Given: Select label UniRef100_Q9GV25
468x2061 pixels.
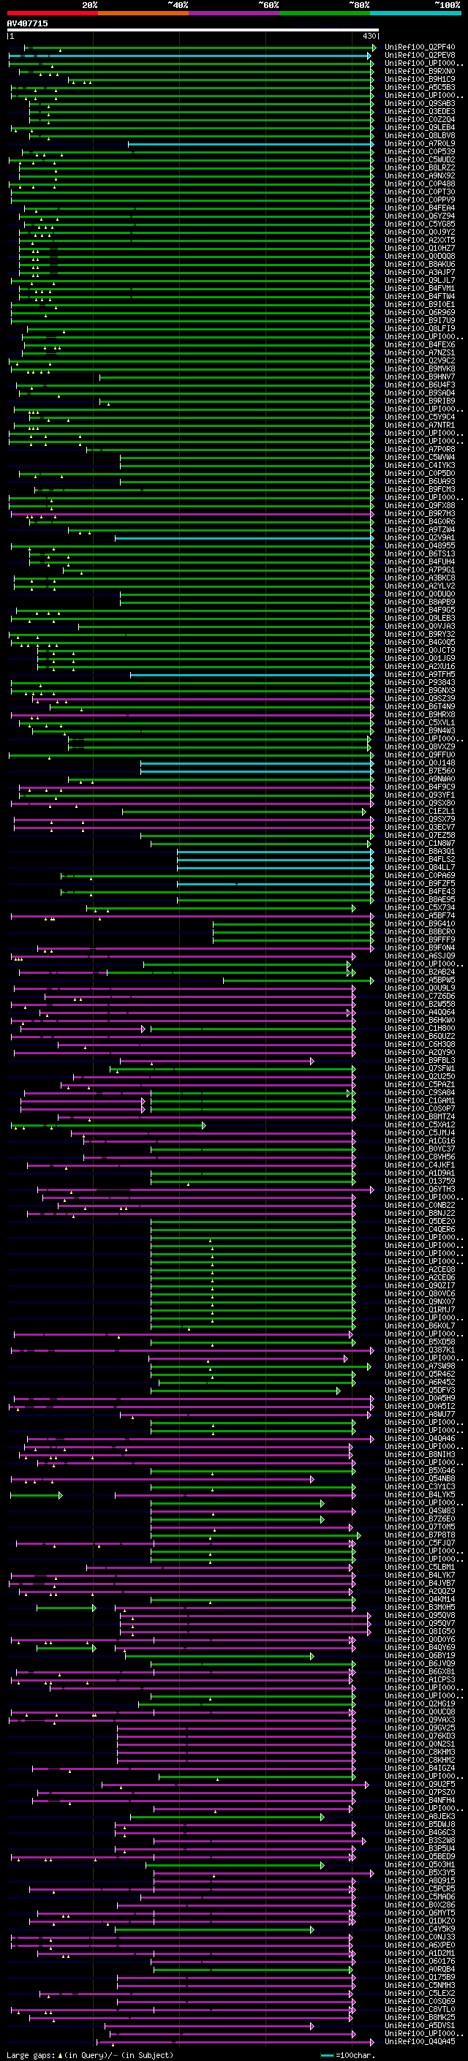Looking at the screenshot, I should [x=420, y=1728].
